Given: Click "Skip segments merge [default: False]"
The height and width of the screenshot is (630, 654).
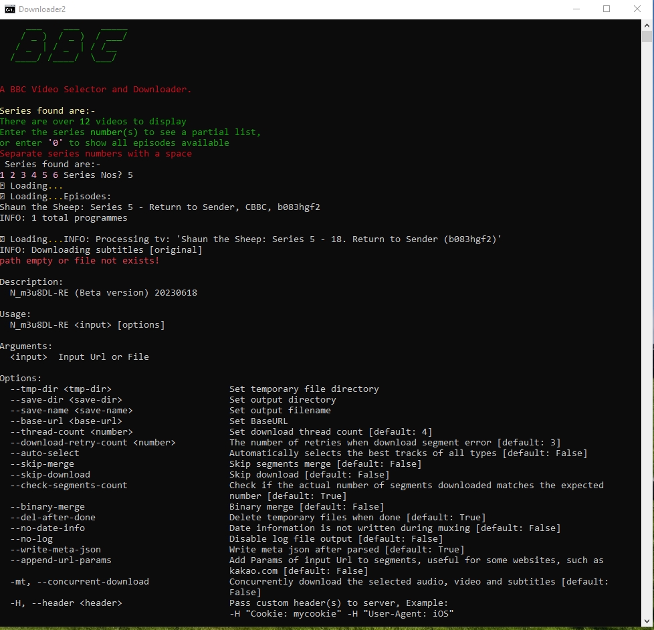Looking at the screenshot, I should [326, 464].
